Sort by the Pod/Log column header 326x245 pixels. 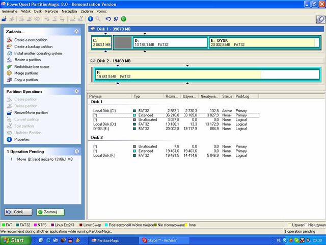[x=246, y=96]
